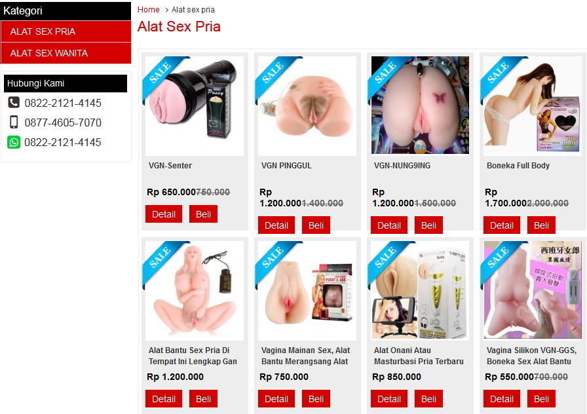Click the WhatsApp icon in Hubungi Kami
This screenshot has height=414, width=587.
pyautogui.click(x=14, y=143)
